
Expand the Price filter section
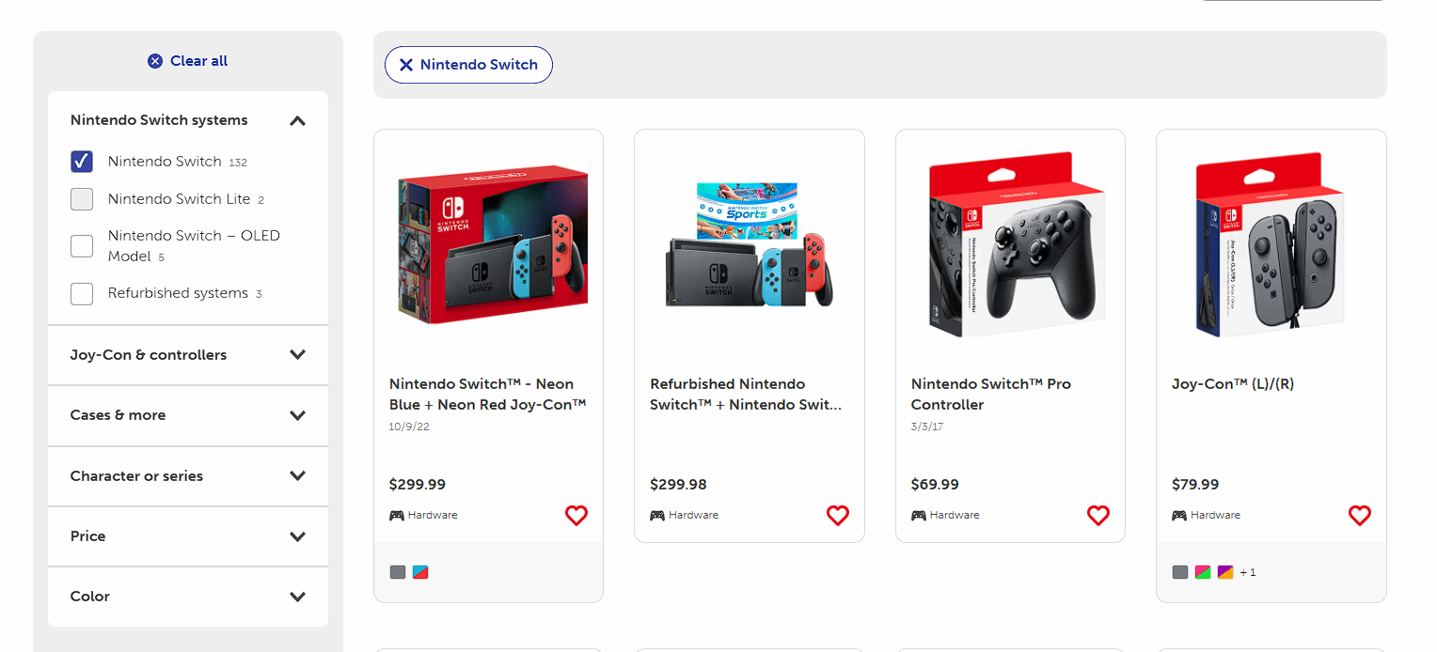click(x=298, y=536)
